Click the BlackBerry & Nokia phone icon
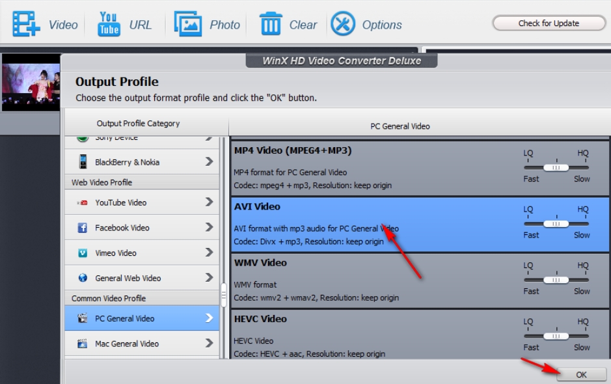Viewport: 611px width, 384px height. [x=83, y=161]
